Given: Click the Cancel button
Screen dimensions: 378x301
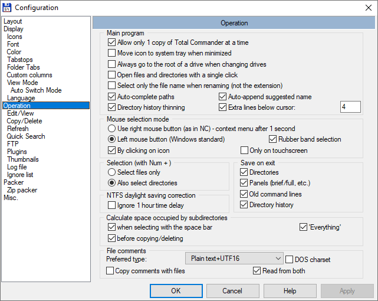Looking at the screenshot, I should [x=232, y=291].
